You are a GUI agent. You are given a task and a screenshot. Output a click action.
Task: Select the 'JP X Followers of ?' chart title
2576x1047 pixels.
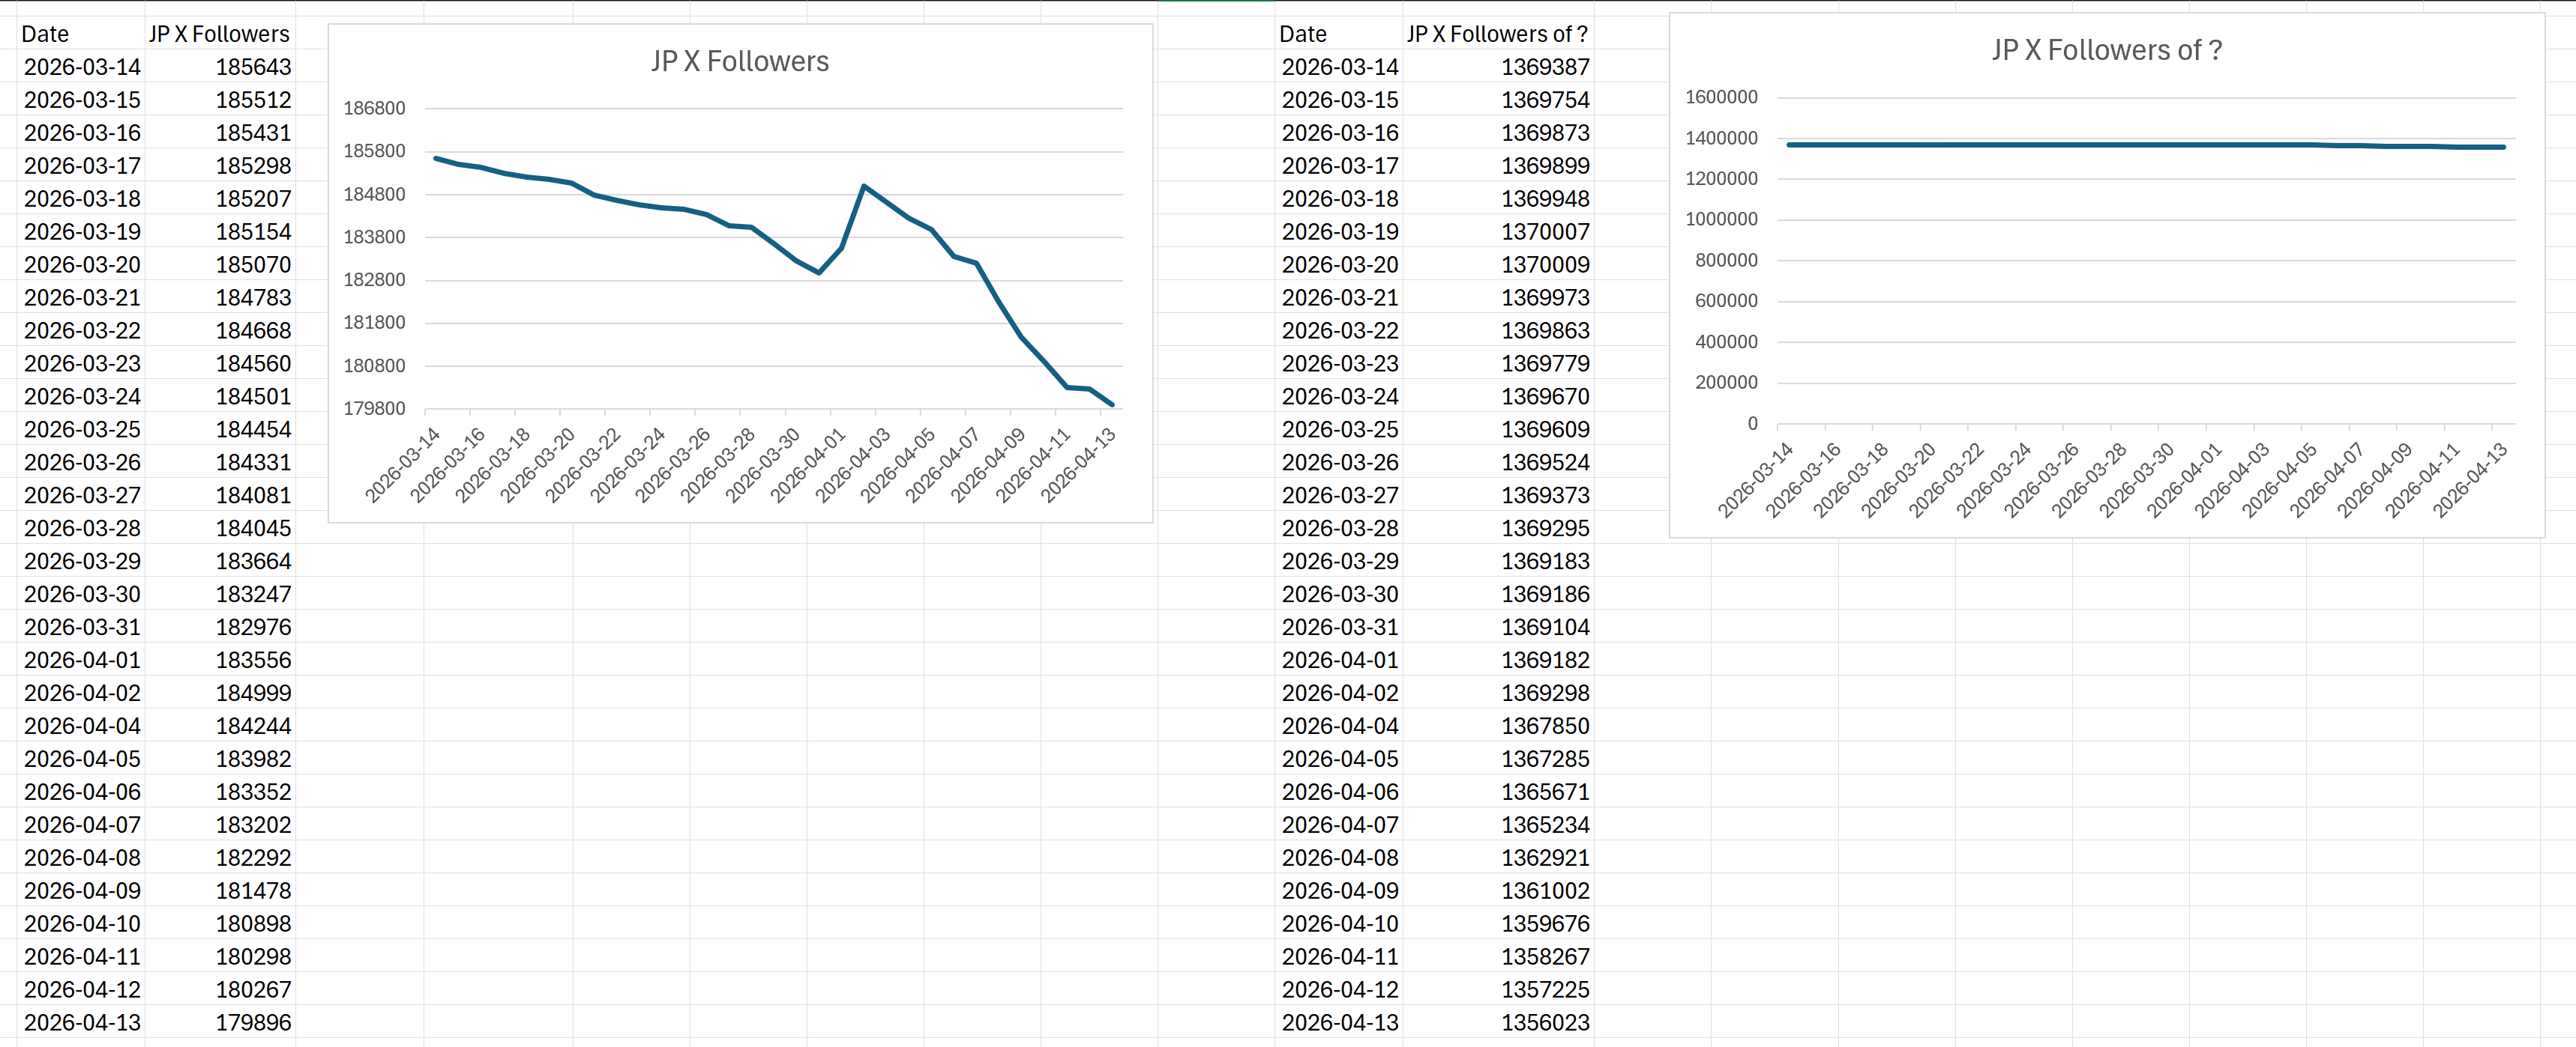click(x=2106, y=50)
